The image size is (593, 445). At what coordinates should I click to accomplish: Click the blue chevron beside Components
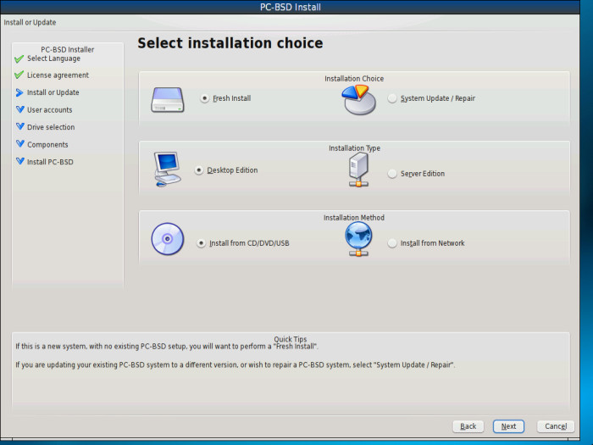point(20,144)
